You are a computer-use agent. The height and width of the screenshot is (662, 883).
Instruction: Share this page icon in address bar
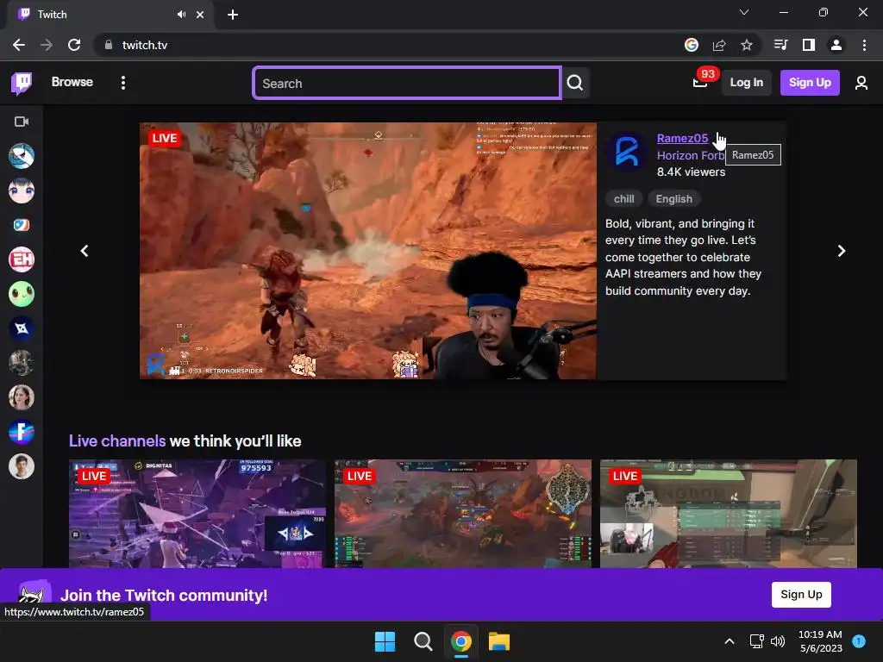[x=718, y=45]
